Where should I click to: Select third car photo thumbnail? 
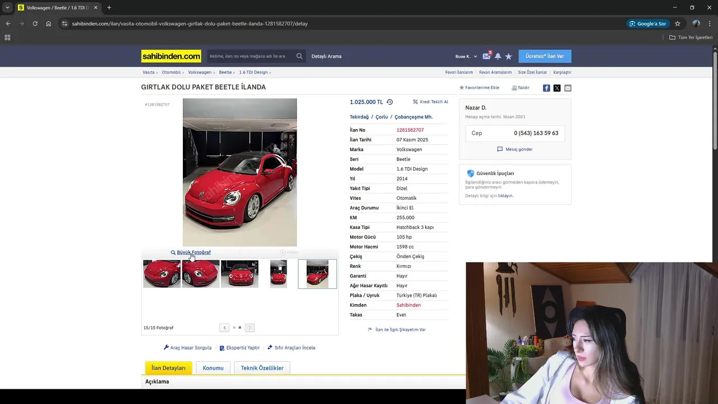(x=240, y=274)
